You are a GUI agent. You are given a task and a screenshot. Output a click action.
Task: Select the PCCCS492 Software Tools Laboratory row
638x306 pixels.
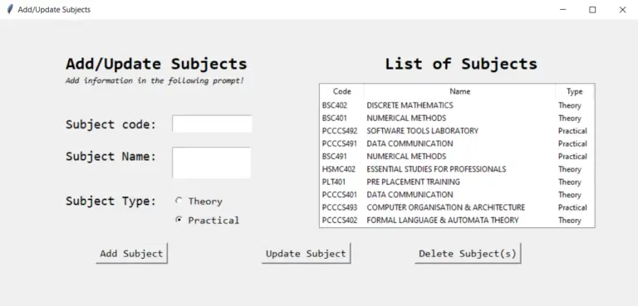[457, 131]
